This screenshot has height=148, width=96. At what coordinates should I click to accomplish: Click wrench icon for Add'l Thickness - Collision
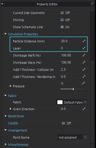pyautogui.click(x=84, y=70)
